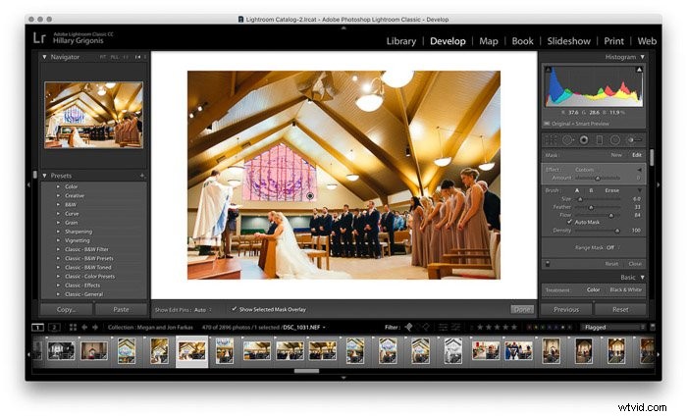This screenshot has width=687, height=417.
Task: Select the Radial Filter tool icon
Action: 615,140
